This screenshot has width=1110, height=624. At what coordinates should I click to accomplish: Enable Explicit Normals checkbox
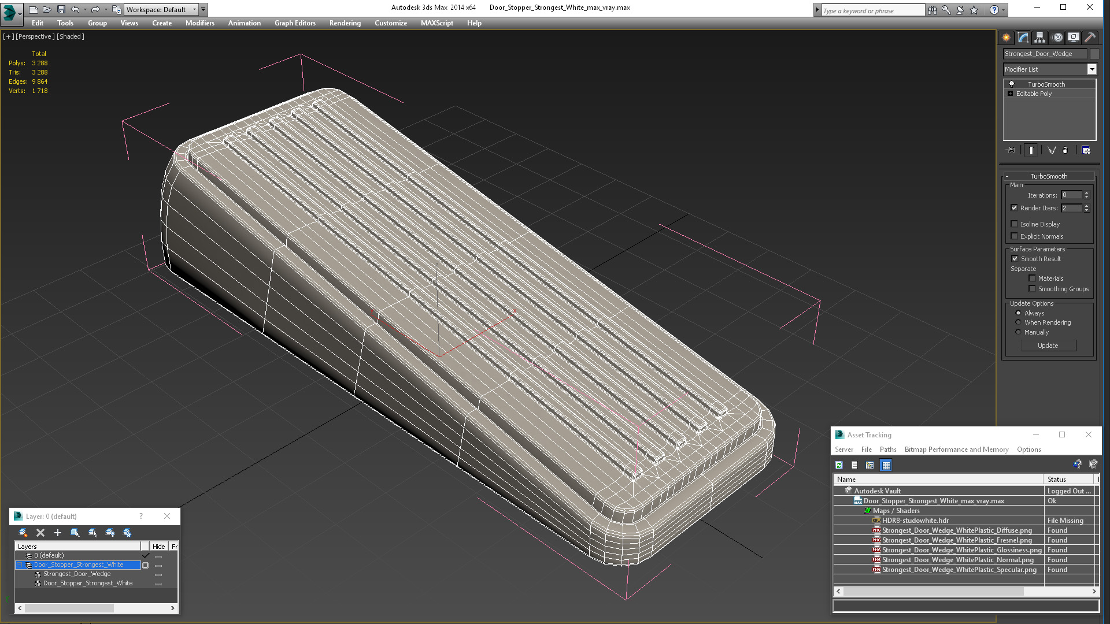(x=1014, y=236)
